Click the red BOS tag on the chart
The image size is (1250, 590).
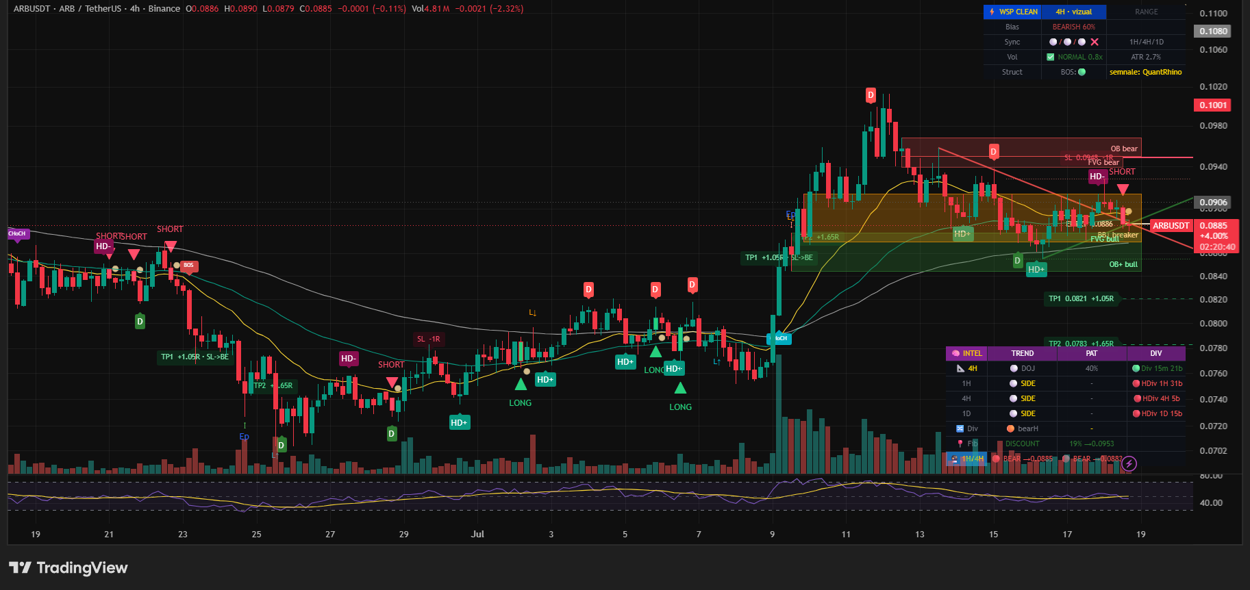pyautogui.click(x=188, y=266)
